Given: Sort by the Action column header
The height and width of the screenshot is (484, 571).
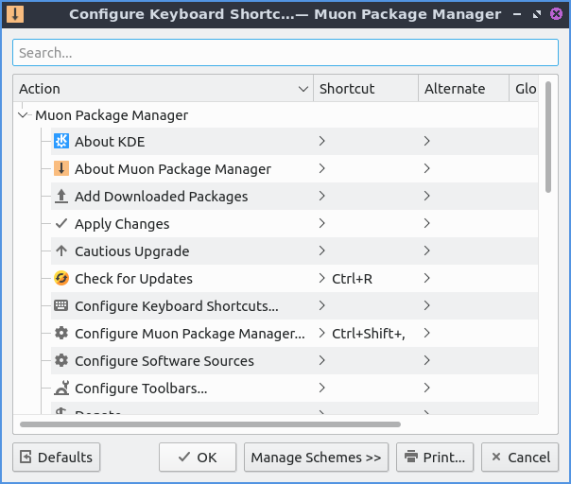Looking at the screenshot, I should 161,89.
